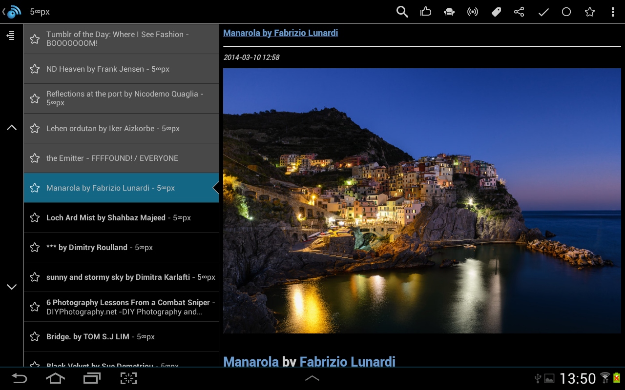Toggle unread state with the circle icon

[566, 11]
